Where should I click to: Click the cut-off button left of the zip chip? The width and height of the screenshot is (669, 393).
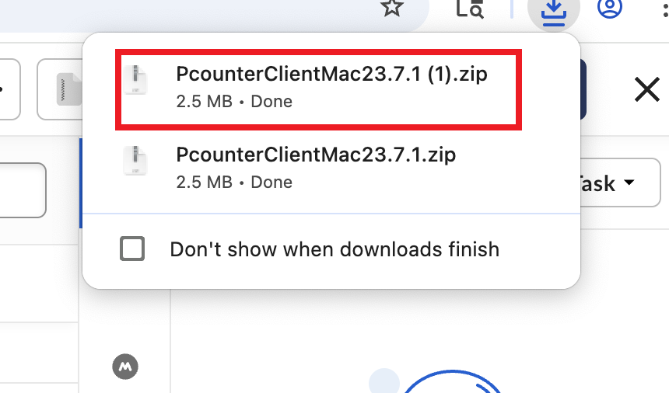(8, 89)
